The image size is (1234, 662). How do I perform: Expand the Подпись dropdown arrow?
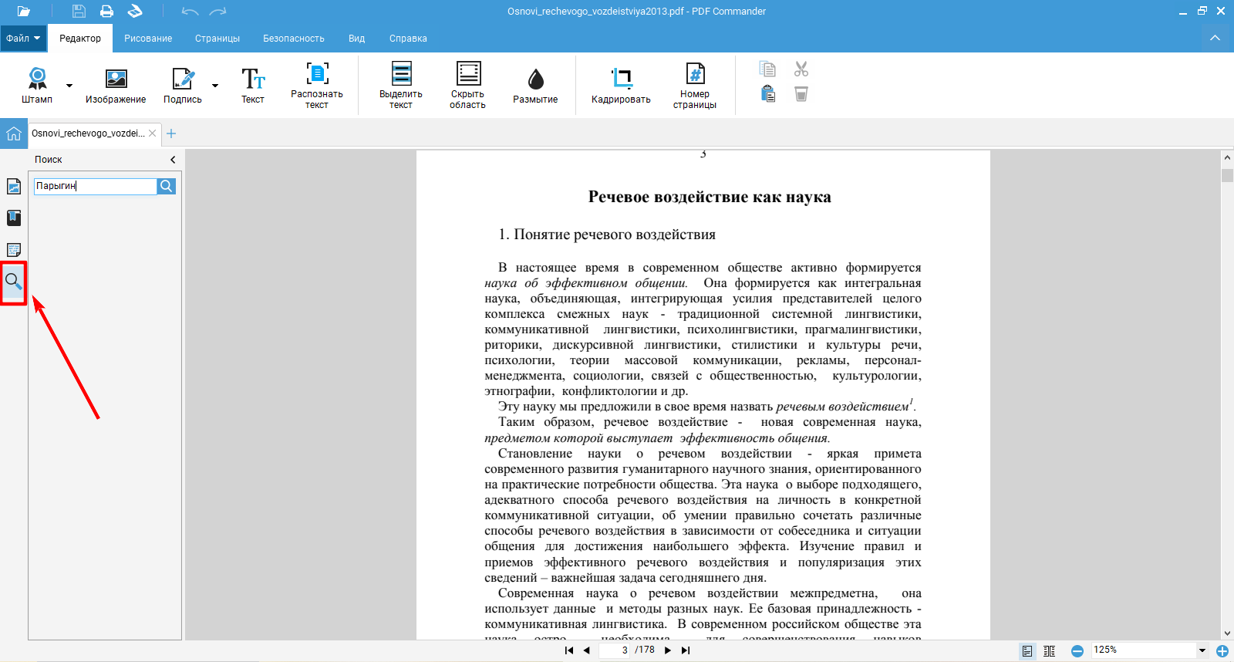(215, 86)
